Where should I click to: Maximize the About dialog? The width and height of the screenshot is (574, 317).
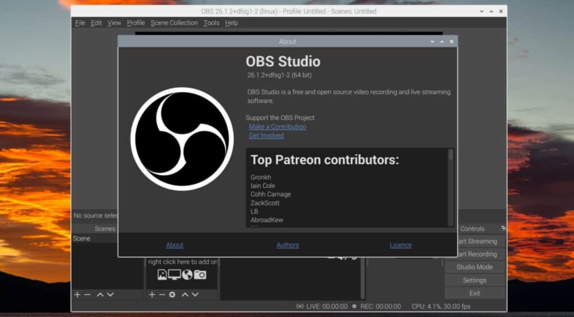click(442, 42)
